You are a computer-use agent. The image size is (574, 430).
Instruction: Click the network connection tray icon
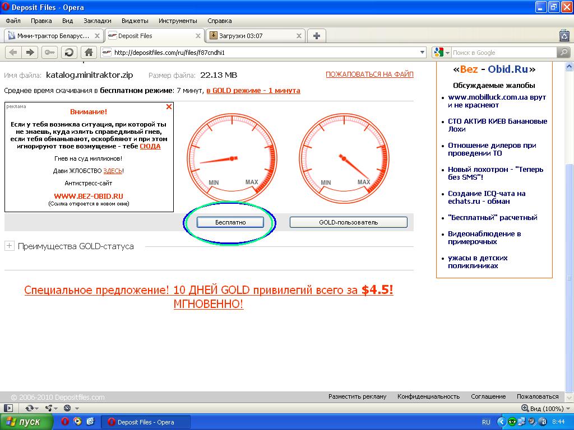coord(522,422)
